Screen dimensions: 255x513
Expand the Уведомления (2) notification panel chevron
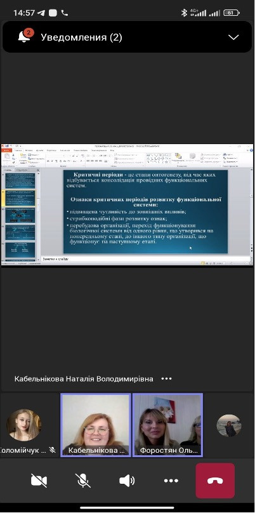233,37
